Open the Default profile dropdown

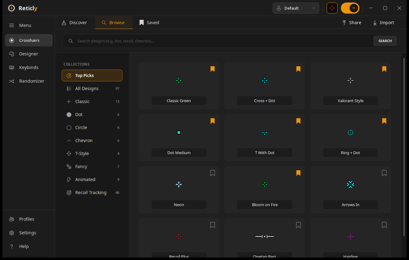click(x=296, y=8)
